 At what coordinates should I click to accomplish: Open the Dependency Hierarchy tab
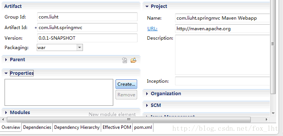pos(77,127)
